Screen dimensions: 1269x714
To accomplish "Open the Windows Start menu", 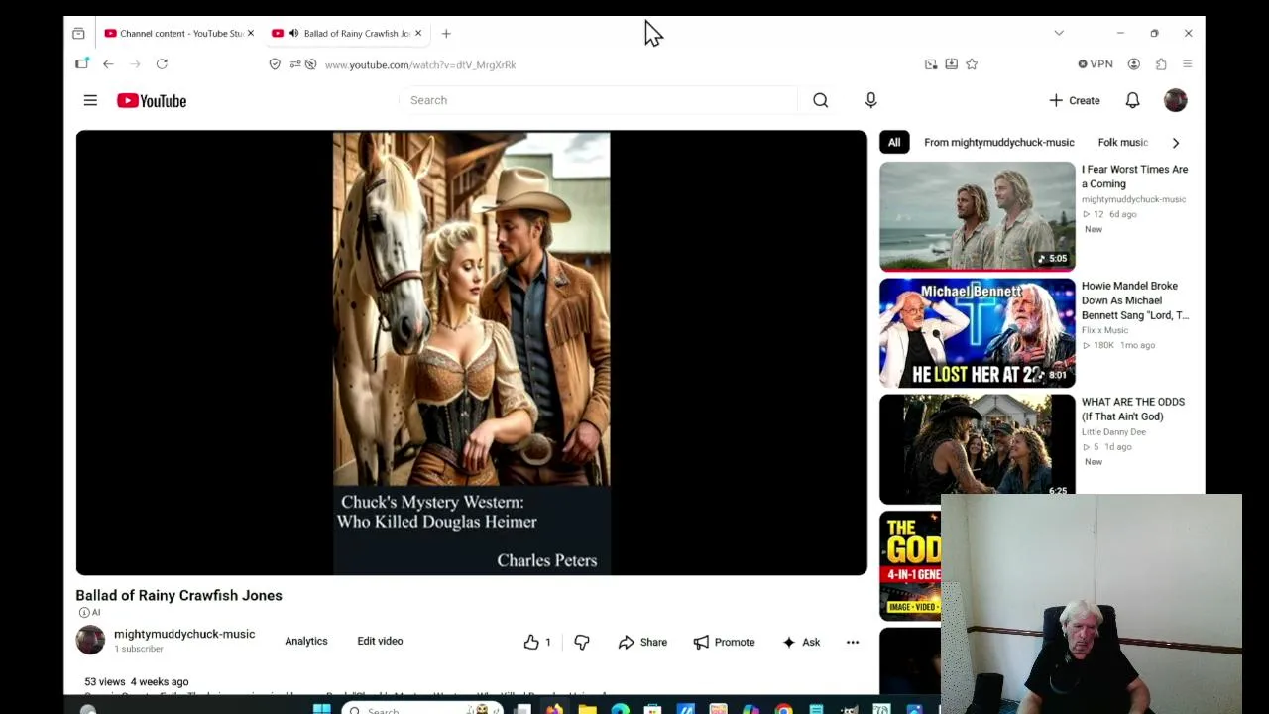I will tap(321, 709).
